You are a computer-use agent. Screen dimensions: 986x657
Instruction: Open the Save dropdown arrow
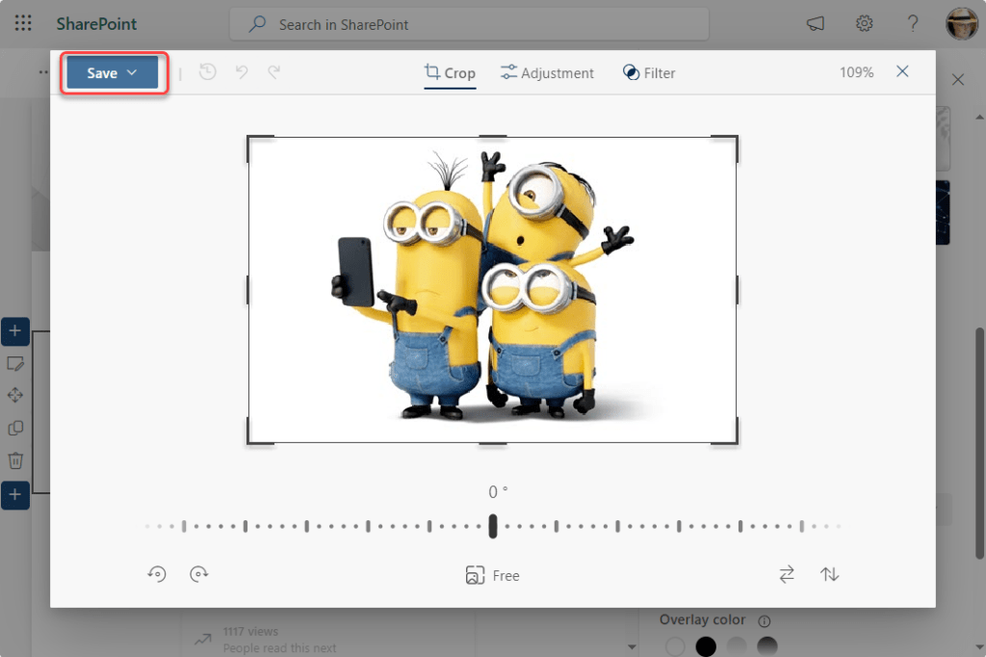pyautogui.click(x=133, y=73)
